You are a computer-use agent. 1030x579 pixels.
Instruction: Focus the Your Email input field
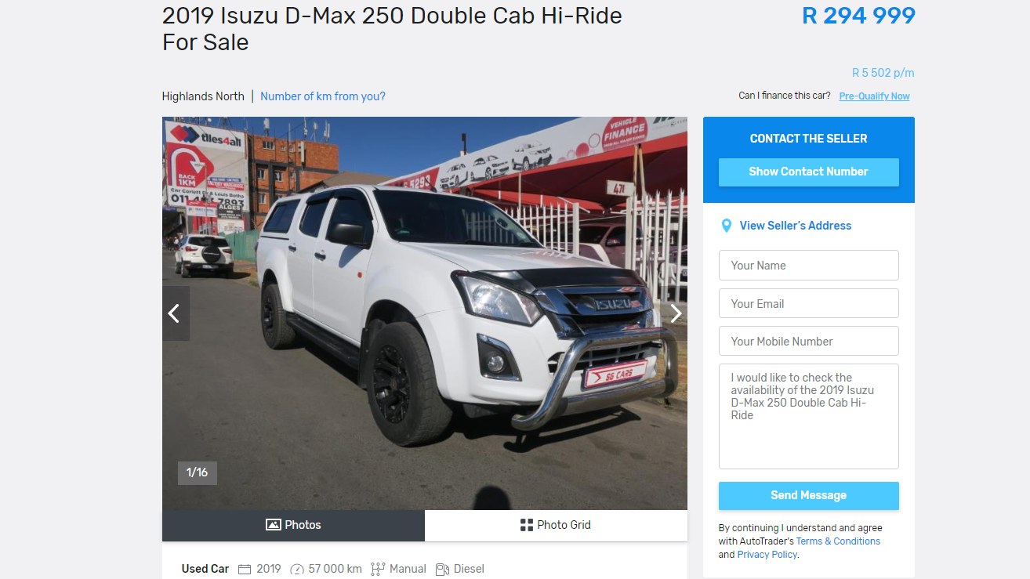coord(808,303)
